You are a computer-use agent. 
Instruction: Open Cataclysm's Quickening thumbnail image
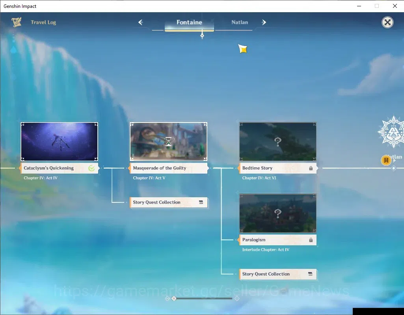click(59, 141)
